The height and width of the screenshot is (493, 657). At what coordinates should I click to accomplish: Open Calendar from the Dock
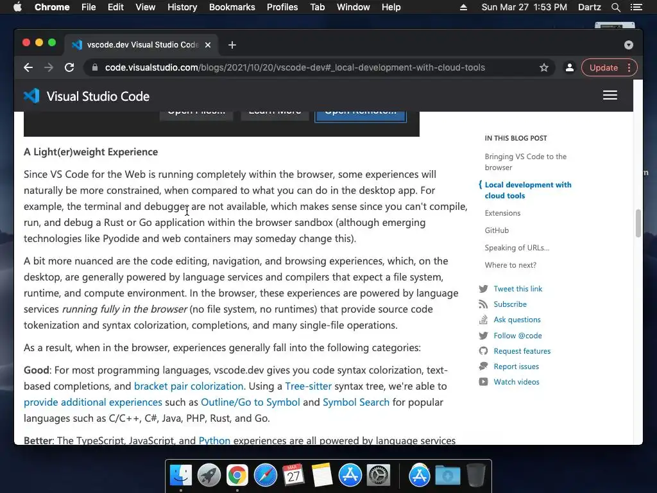click(293, 475)
